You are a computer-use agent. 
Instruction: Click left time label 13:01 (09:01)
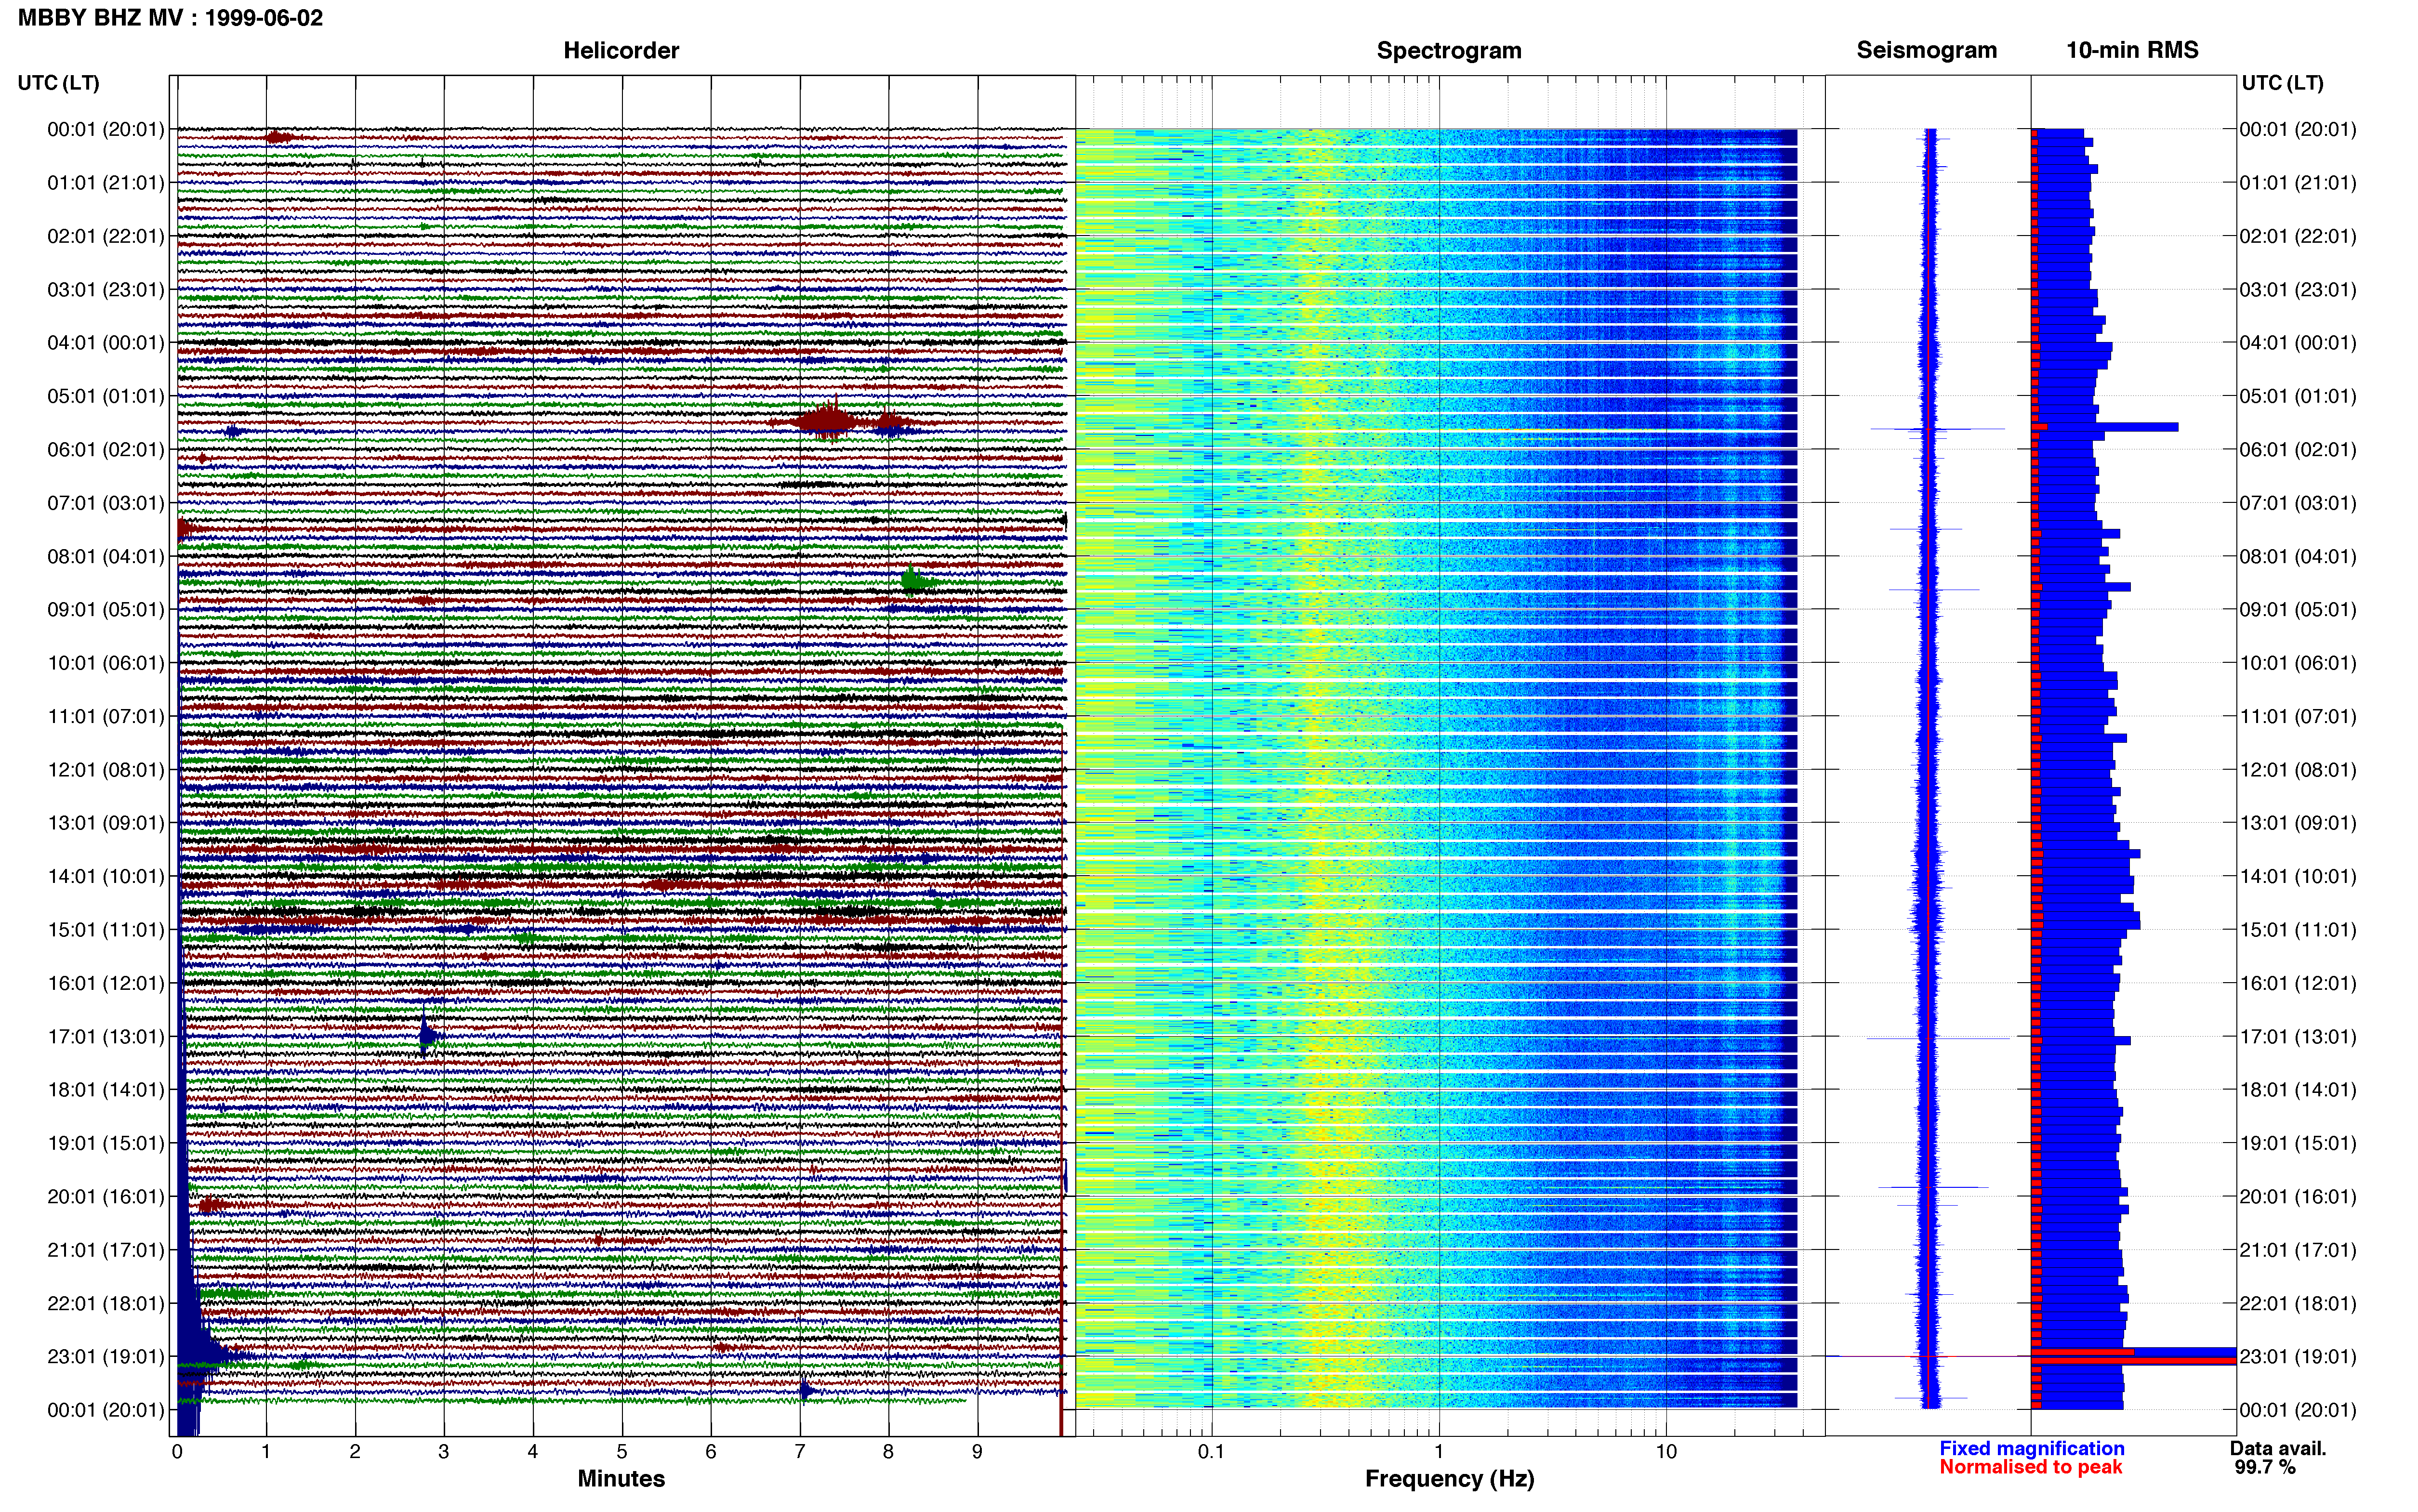pyautogui.click(x=106, y=823)
